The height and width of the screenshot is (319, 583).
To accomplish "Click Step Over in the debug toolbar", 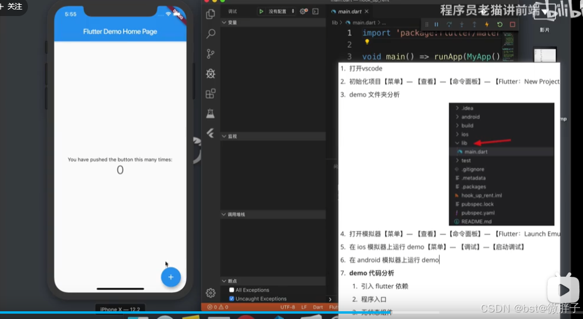I will (449, 24).
